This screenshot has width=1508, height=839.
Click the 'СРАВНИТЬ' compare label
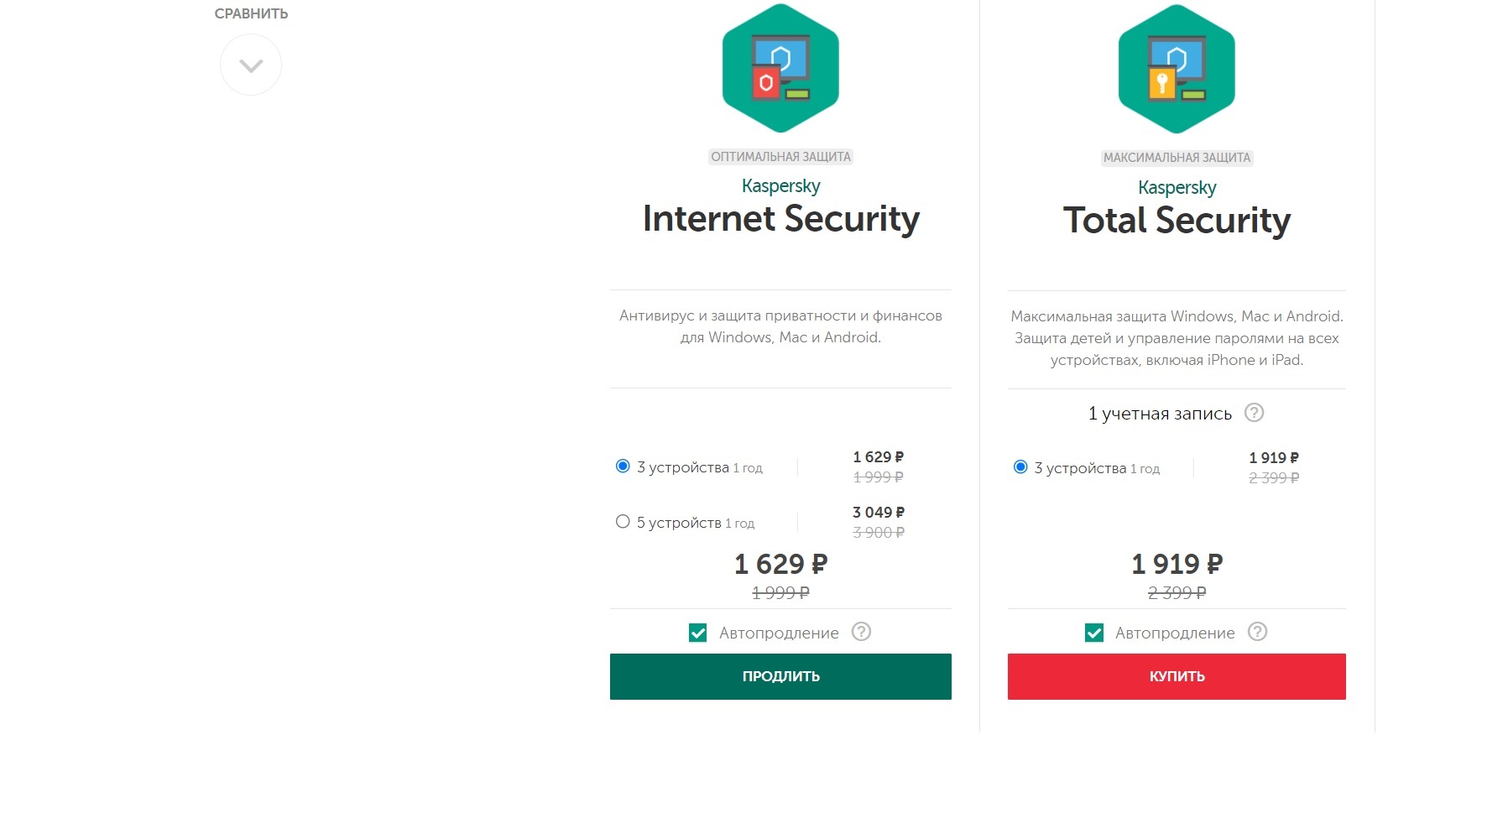[251, 14]
